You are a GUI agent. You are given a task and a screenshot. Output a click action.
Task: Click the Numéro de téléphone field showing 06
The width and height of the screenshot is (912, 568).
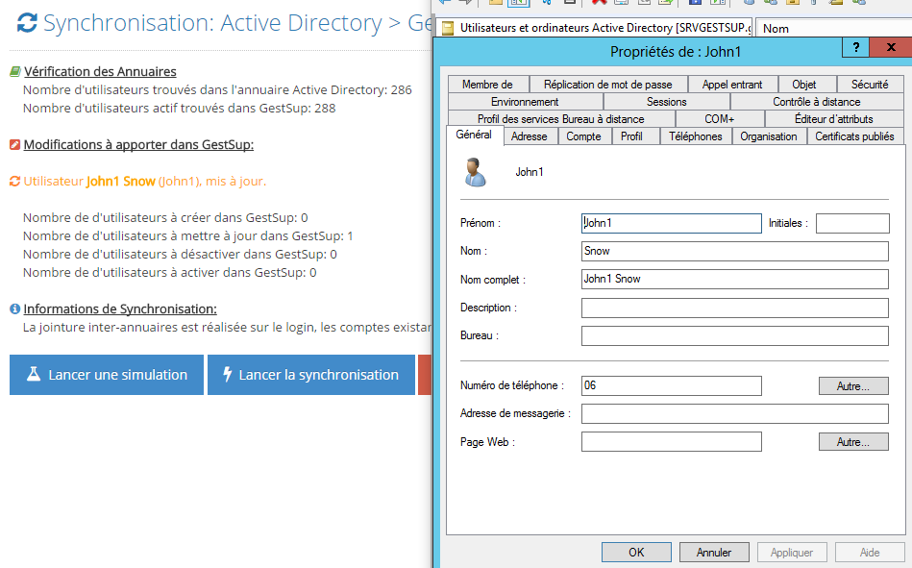(671, 385)
